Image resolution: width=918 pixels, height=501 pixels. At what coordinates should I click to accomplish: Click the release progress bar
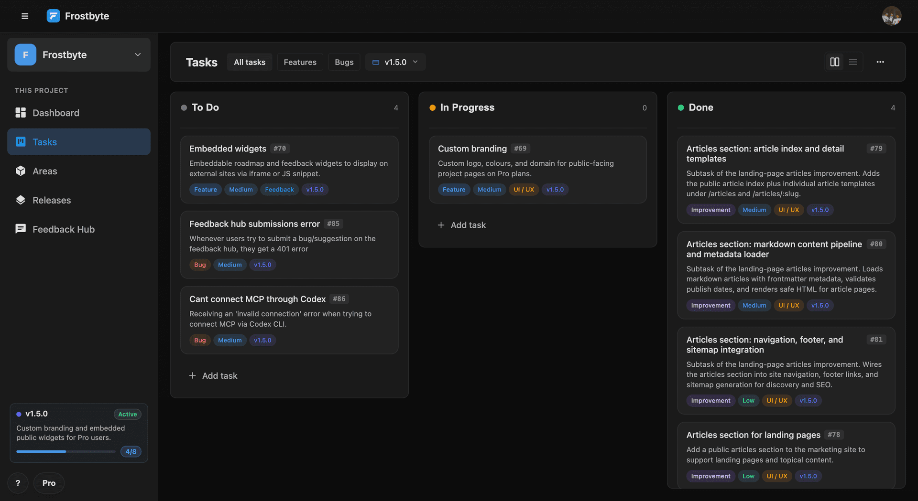[x=66, y=451]
